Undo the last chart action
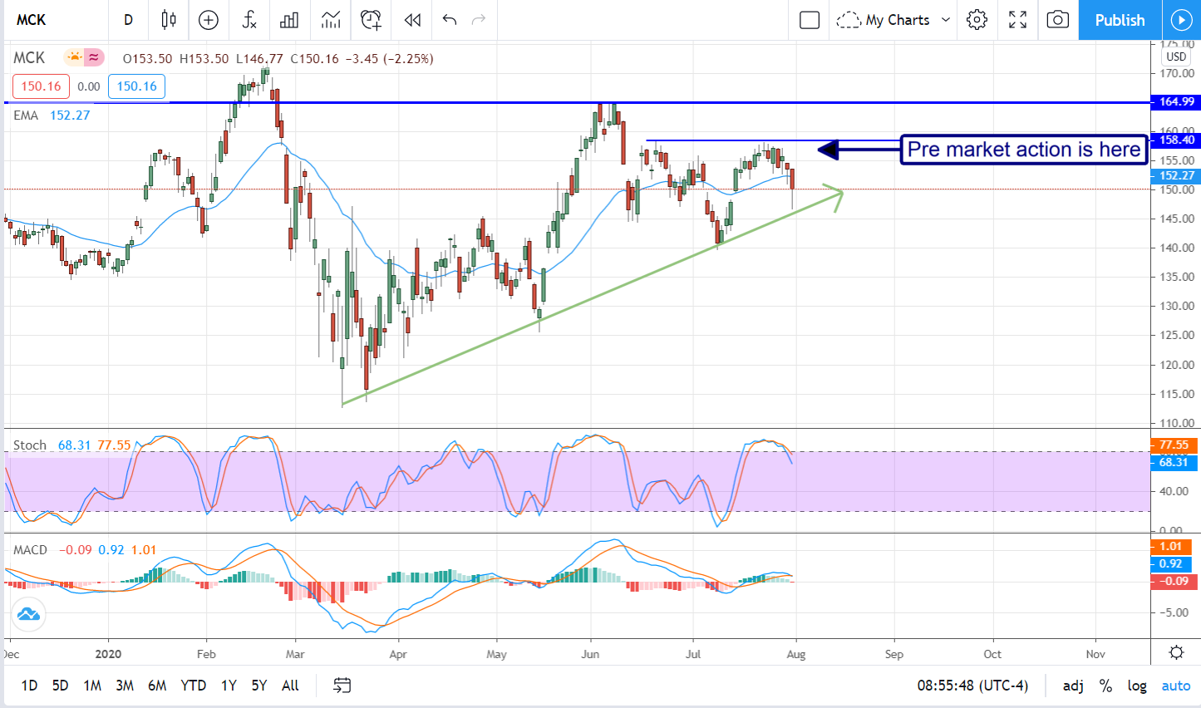1201x708 pixels. click(x=450, y=20)
